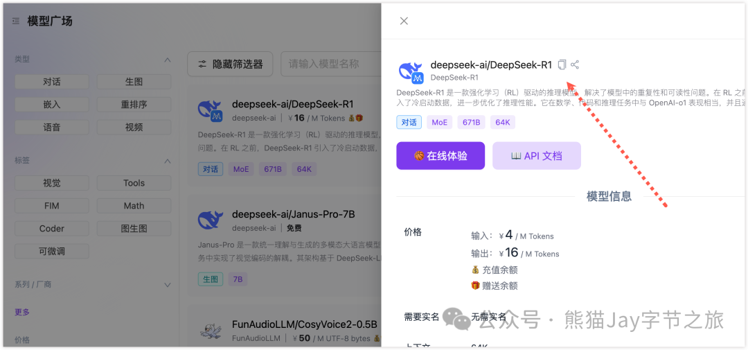The image size is (748, 350).
Task: Click the 免费 label on Janus-Pro-7B card
Action: 294,228
